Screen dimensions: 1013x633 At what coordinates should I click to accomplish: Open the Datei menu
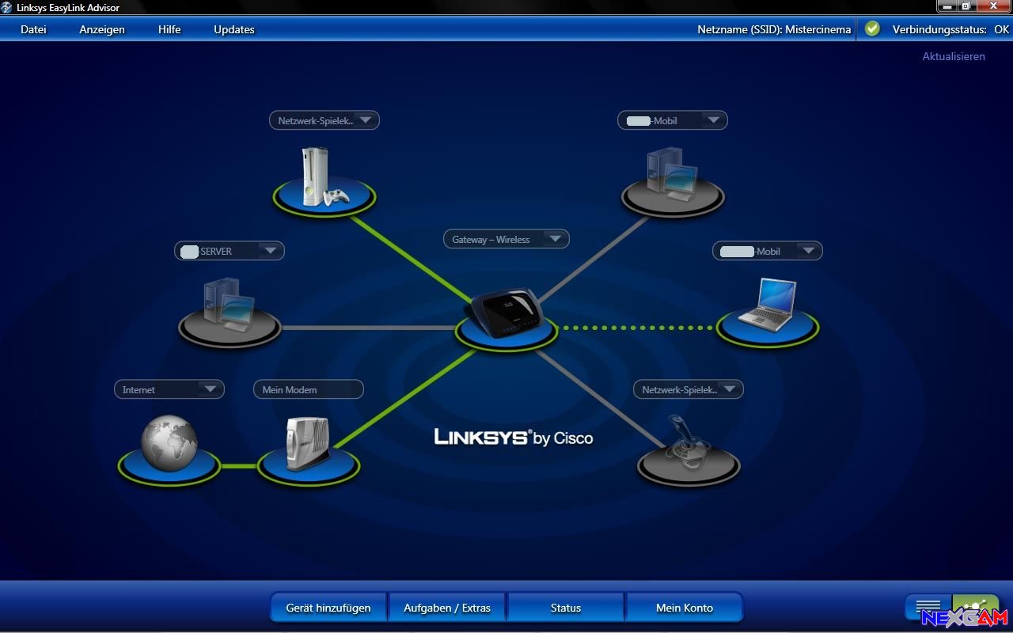[x=33, y=29]
